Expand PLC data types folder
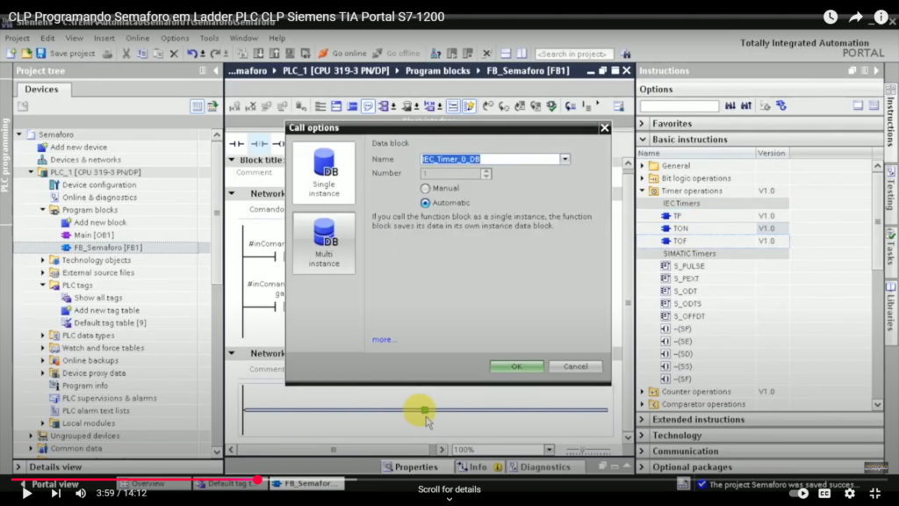Viewport: 899px width, 506px height. (x=43, y=336)
